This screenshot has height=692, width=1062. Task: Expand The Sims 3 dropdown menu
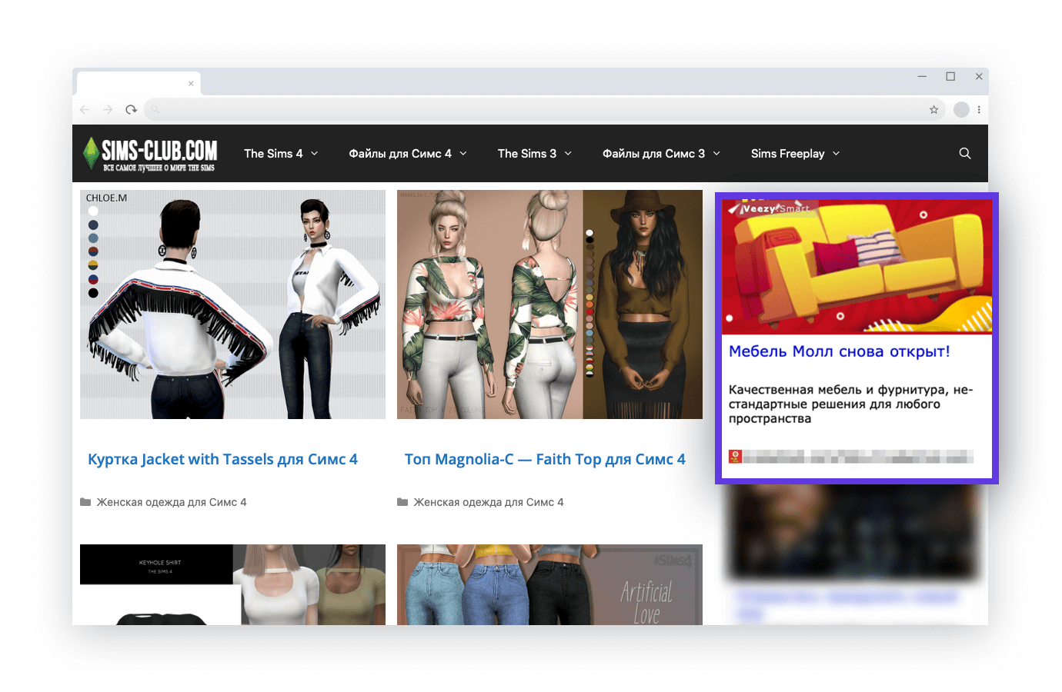pos(534,154)
